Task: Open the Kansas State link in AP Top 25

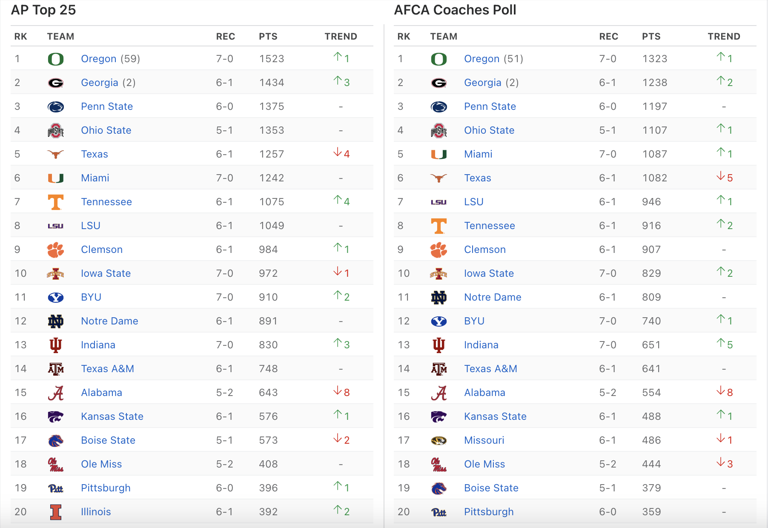Action: coord(112,416)
